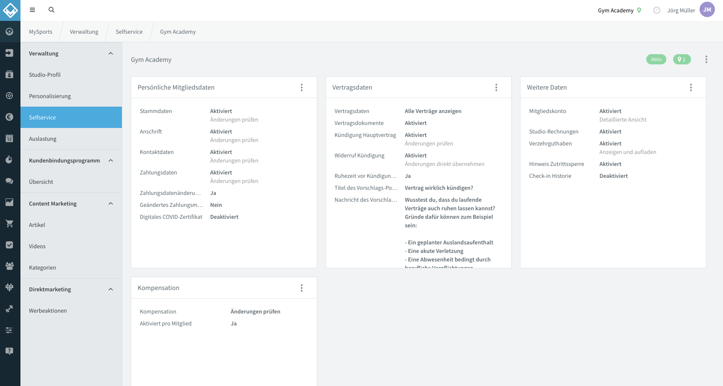Click the green Aktiv status badge
Screen dimensions: 723x386
pos(656,59)
